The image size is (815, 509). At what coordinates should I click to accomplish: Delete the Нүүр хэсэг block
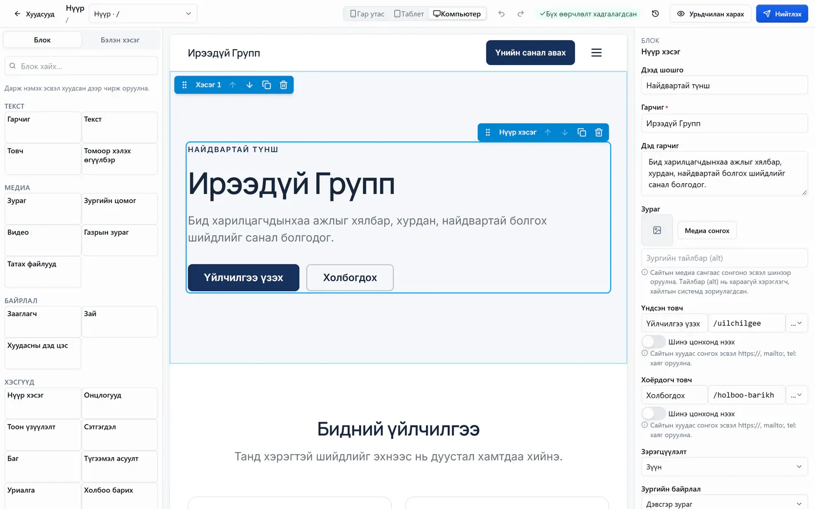[599, 132]
